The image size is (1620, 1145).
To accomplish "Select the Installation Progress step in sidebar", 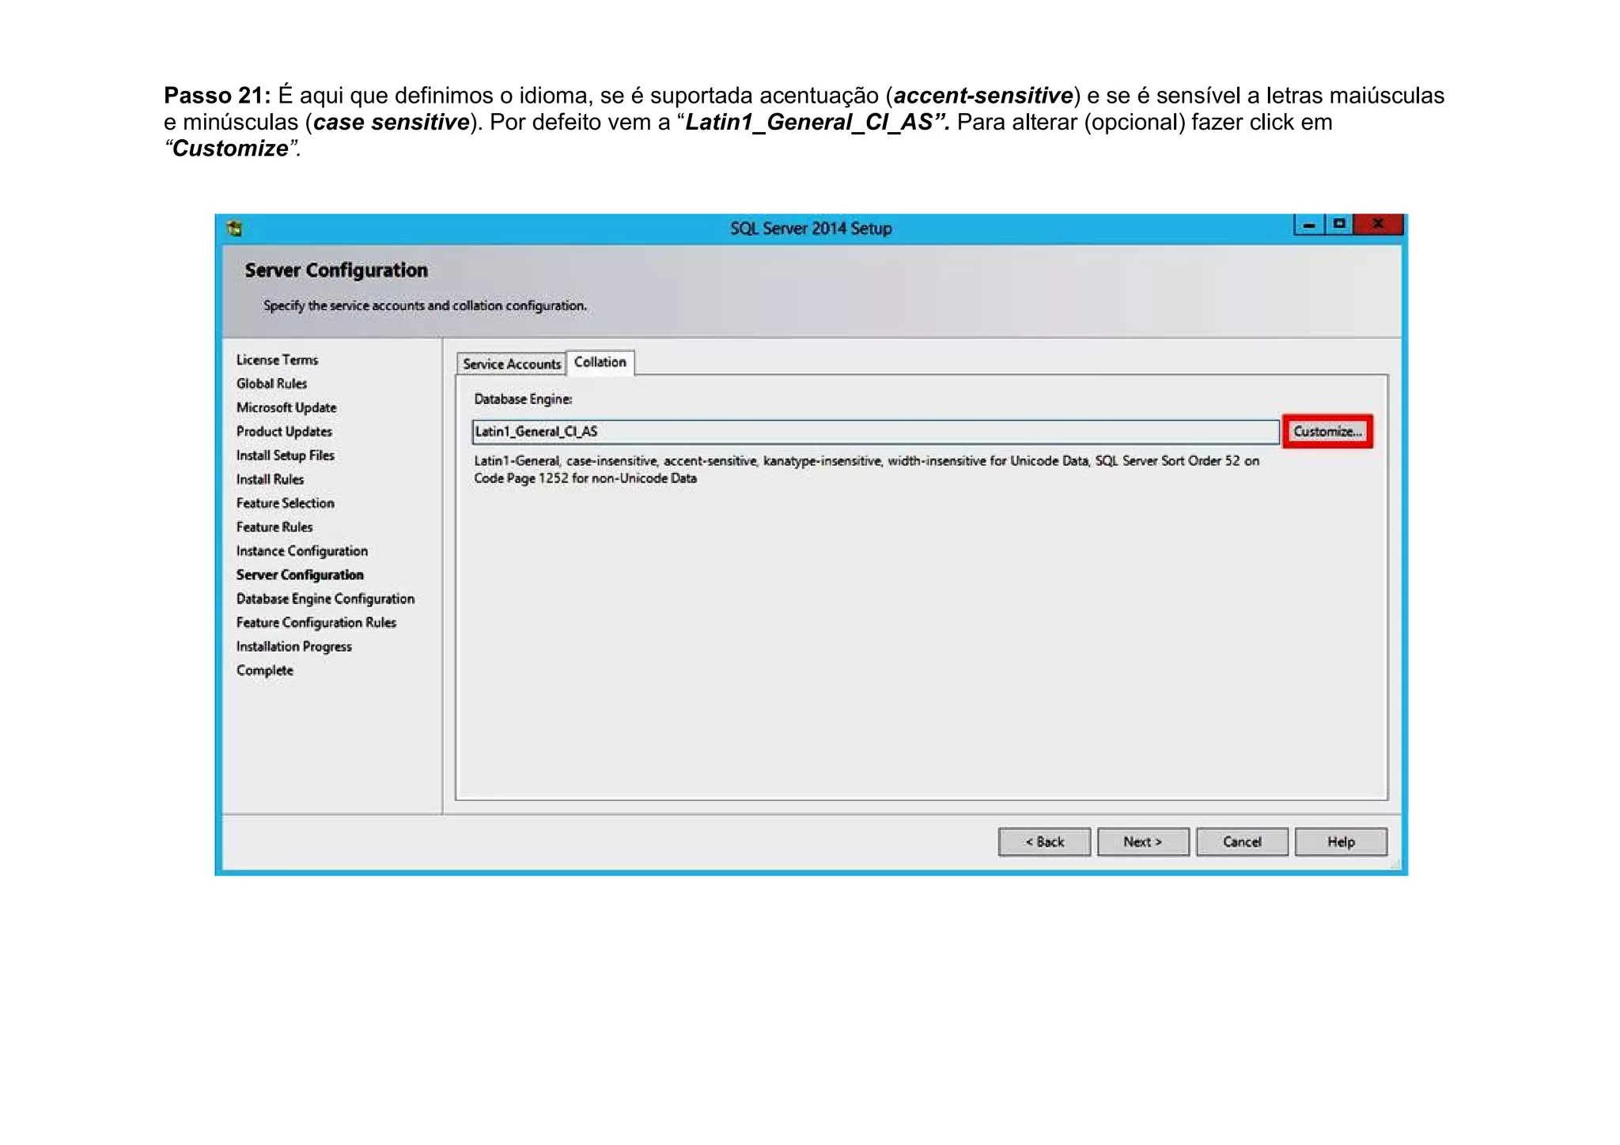I will click(293, 647).
